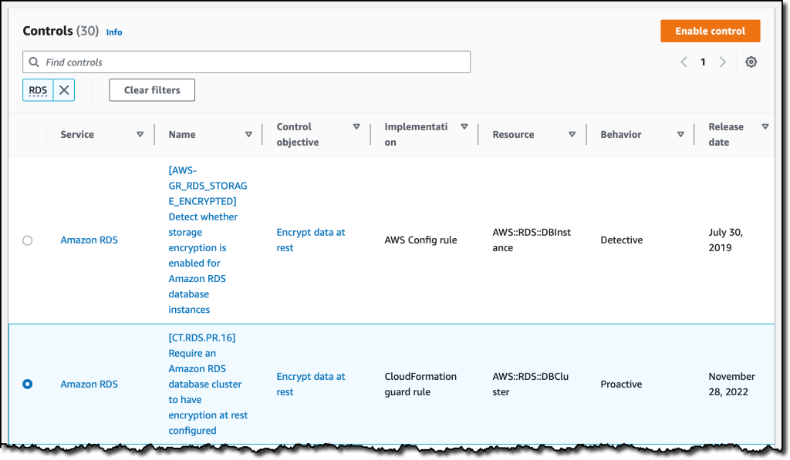Sort by the Release date column arrow
The height and width of the screenshot is (460, 790).
765,127
